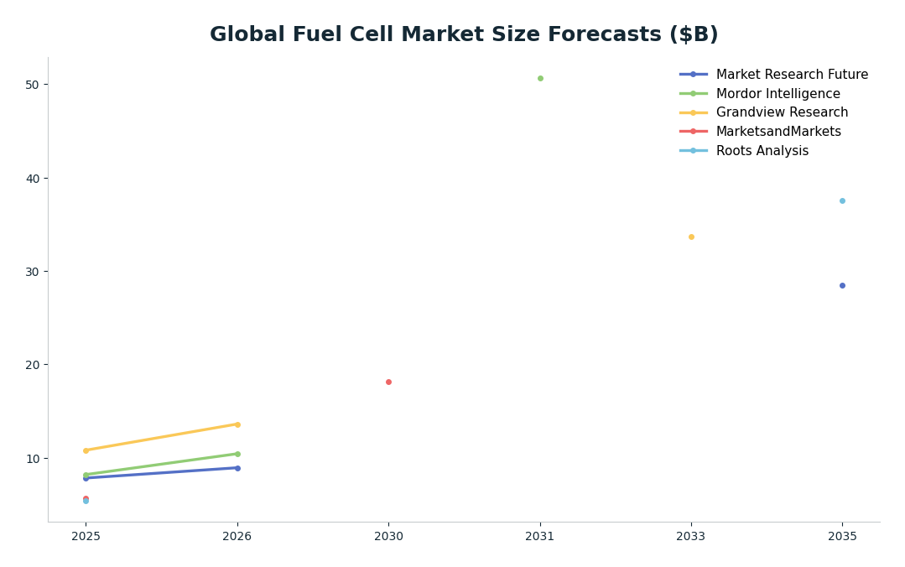Click the yellow Grandview Research legend marker
The image size is (905, 567).
[693, 112]
